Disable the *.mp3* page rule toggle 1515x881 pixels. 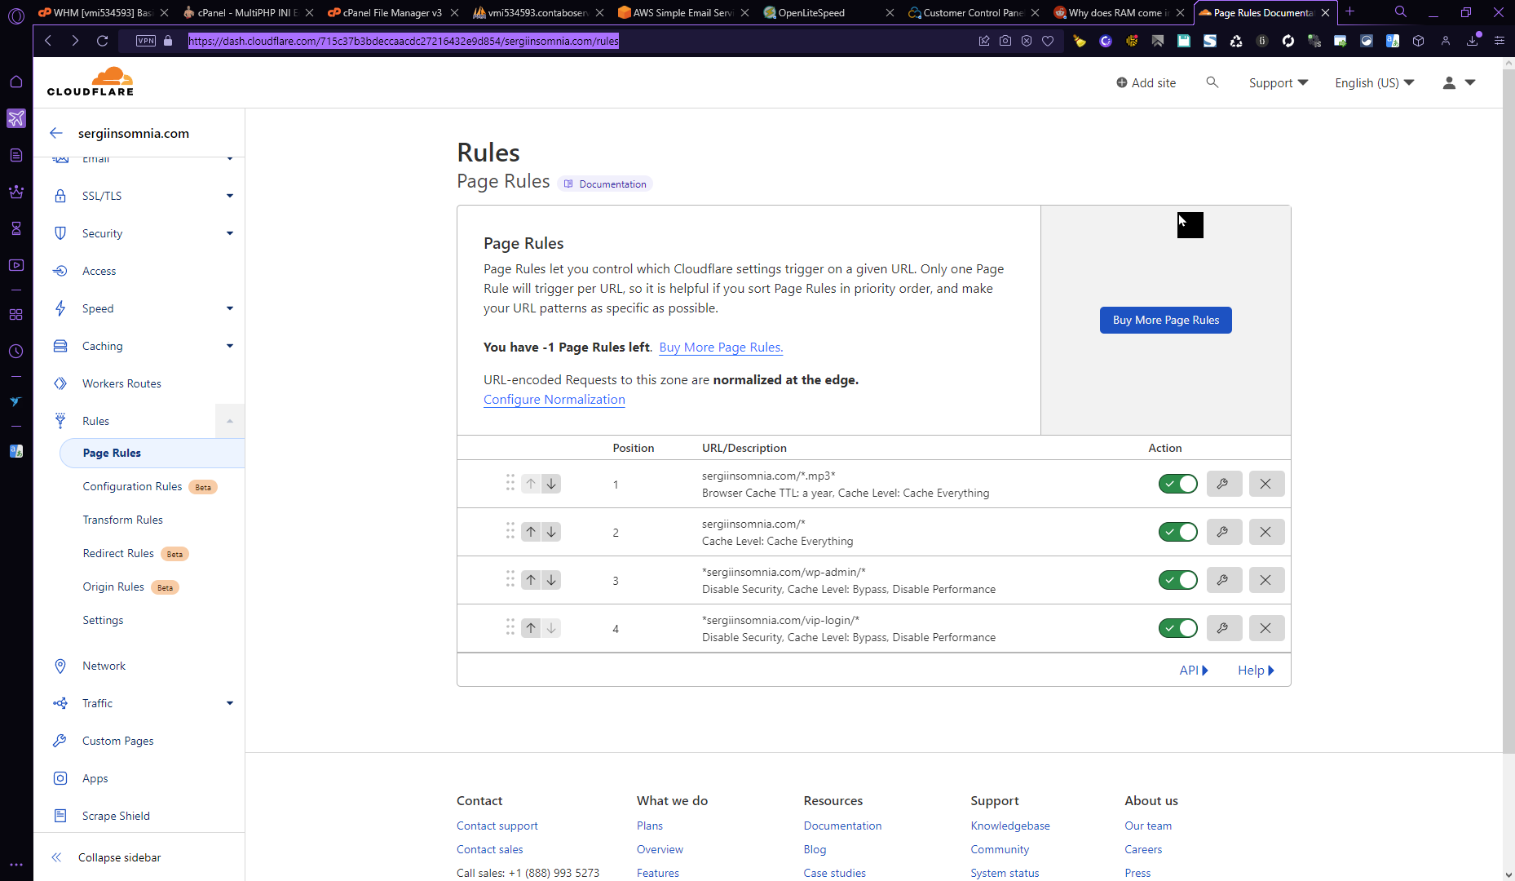pos(1177,484)
